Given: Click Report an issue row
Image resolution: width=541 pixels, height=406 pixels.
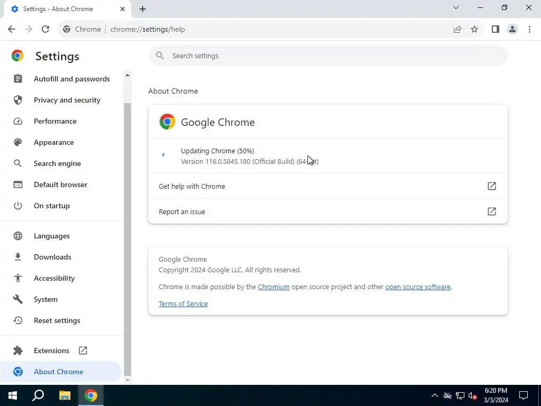Looking at the screenshot, I should pos(328,211).
